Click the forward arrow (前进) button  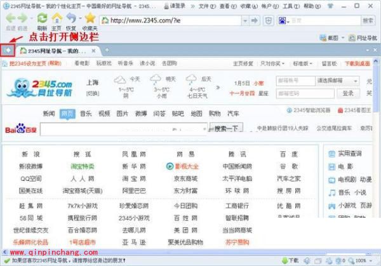[x=23, y=18]
